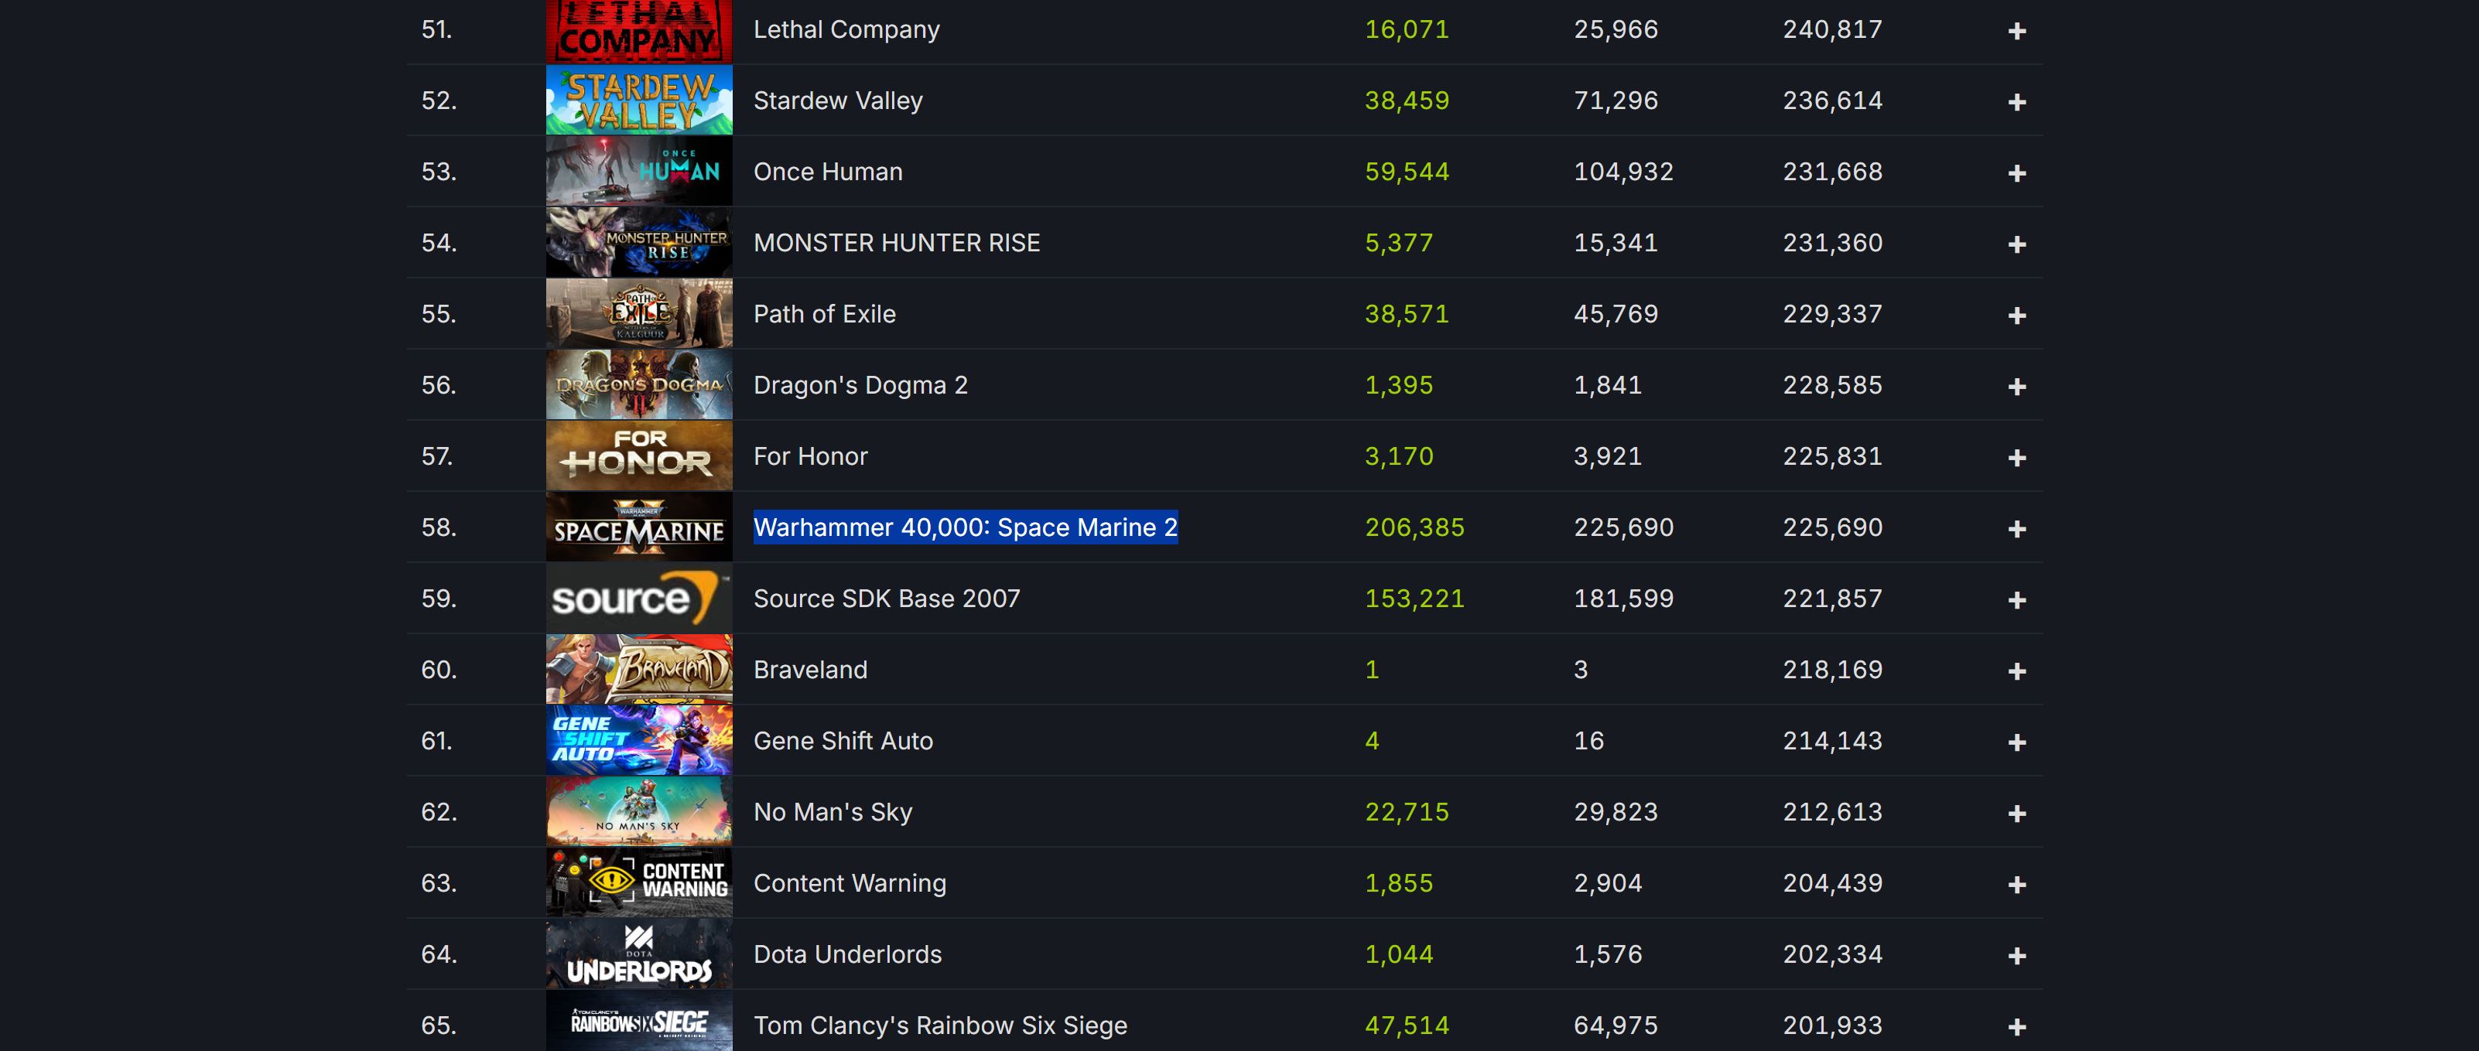2479x1051 pixels.
Task: Open the No Man's Sky thumbnail
Action: [639, 811]
